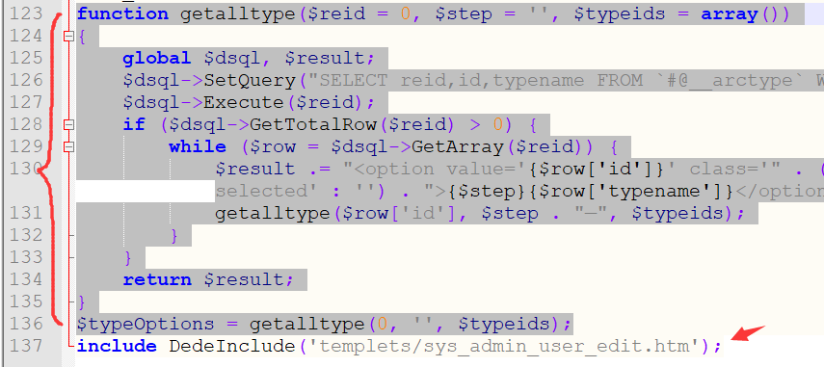Click line number 123 in the margin

pos(26,13)
